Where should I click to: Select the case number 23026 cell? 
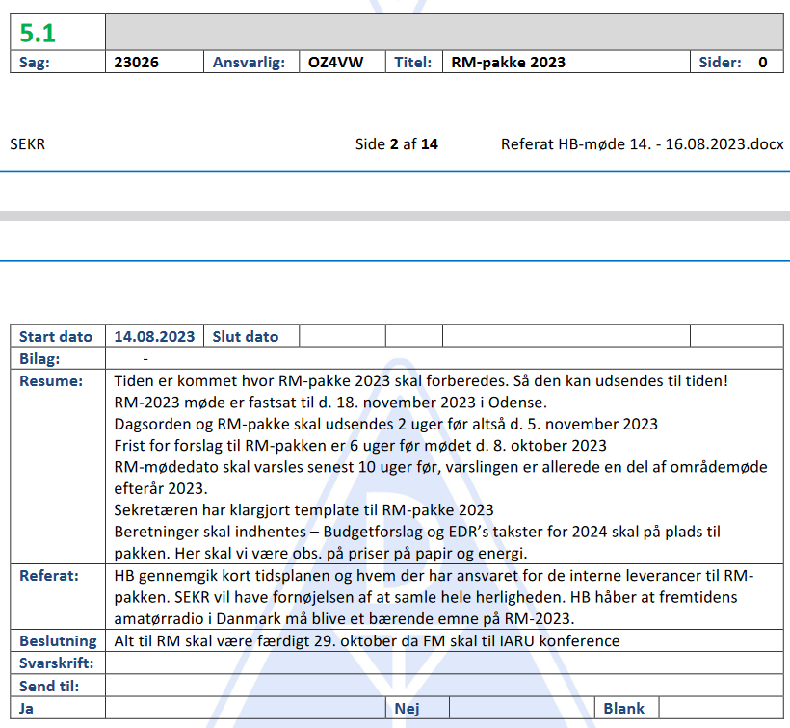coord(136,63)
